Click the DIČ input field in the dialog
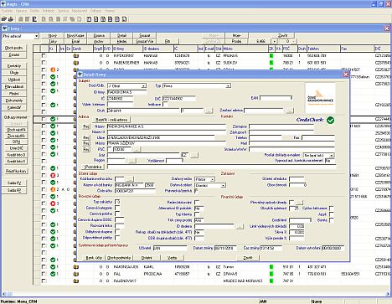The width and height of the screenshot is (392, 304). click(179, 98)
